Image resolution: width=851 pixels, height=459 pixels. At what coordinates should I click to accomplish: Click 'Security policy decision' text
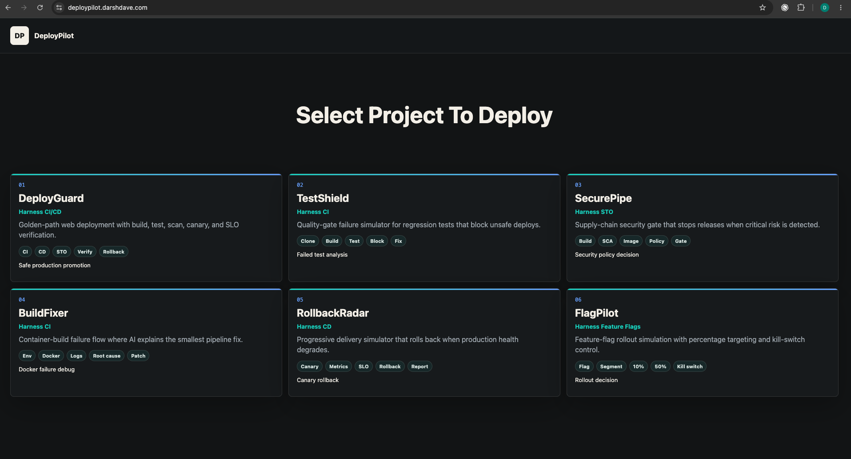click(x=607, y=254)
